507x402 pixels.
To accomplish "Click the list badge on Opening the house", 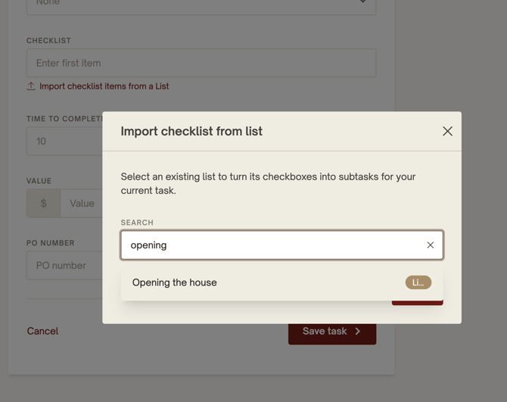I will tap(418, 282).
